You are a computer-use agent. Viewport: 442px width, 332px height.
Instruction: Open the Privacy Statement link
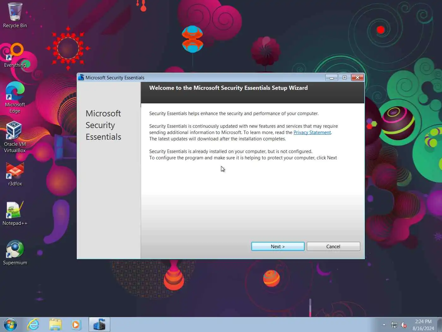point(312,132)
